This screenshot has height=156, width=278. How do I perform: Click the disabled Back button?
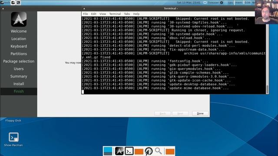click(x=162, y=114)
